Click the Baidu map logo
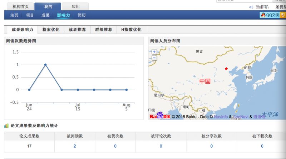The image size is (286, 159). coord(160,116)
